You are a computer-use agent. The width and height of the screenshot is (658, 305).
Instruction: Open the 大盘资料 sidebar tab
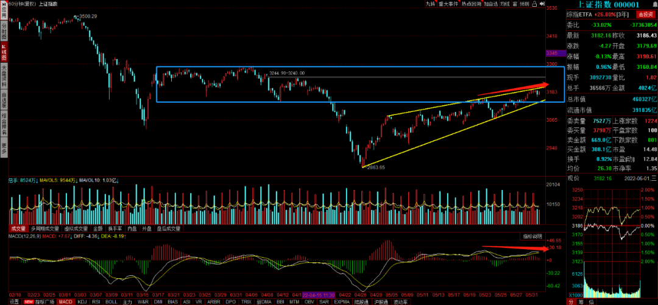(x=4, y=76)
